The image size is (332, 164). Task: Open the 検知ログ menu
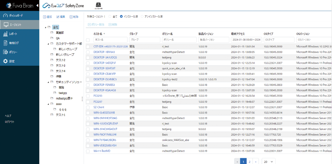point(20,43)
